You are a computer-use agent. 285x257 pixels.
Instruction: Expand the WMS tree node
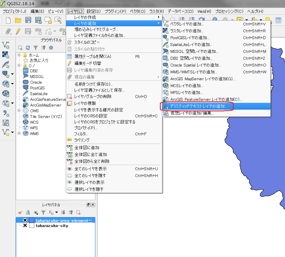pos(19,133)
